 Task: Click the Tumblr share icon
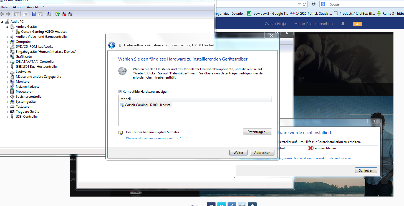(x=252, y=205)
